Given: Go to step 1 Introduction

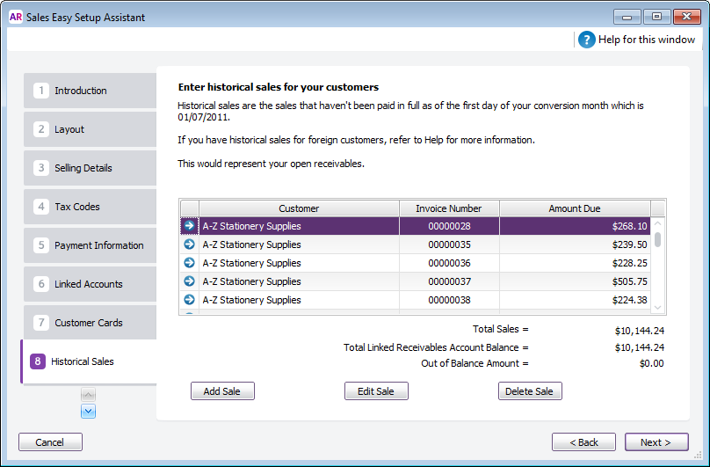Looking at the screenshot, I should [x=91, y=91].
